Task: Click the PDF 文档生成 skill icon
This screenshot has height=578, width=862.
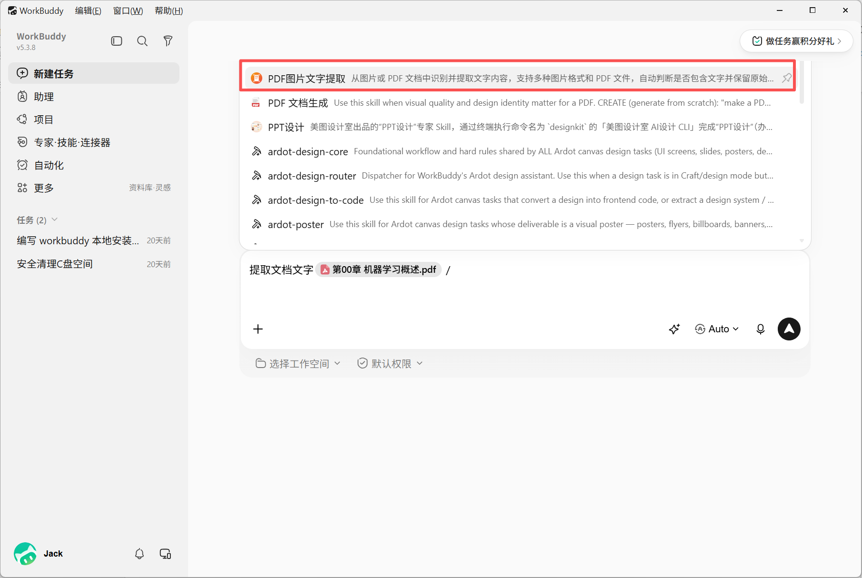Action: click(256, 103)
